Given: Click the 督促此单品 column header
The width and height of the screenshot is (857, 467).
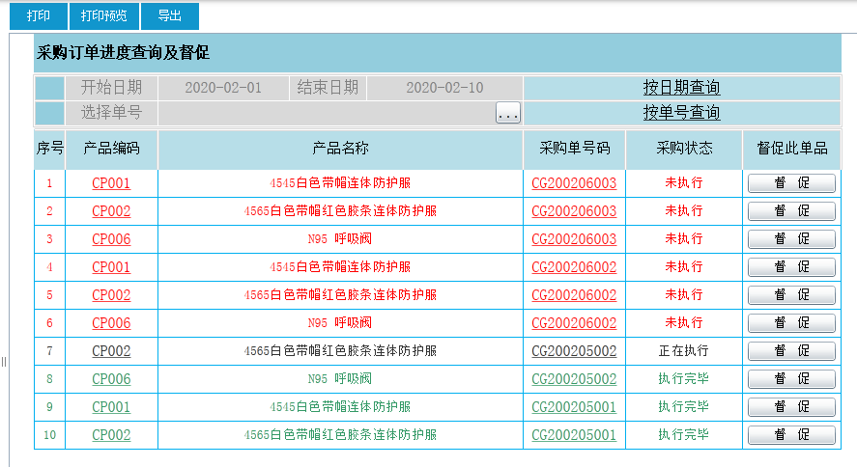Looking at the screenshot, I should pyautogui.click(x=792, y=149).
